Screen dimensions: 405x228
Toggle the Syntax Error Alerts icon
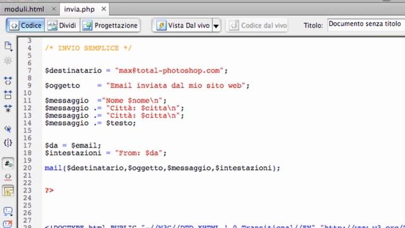(x=8, y=191)
